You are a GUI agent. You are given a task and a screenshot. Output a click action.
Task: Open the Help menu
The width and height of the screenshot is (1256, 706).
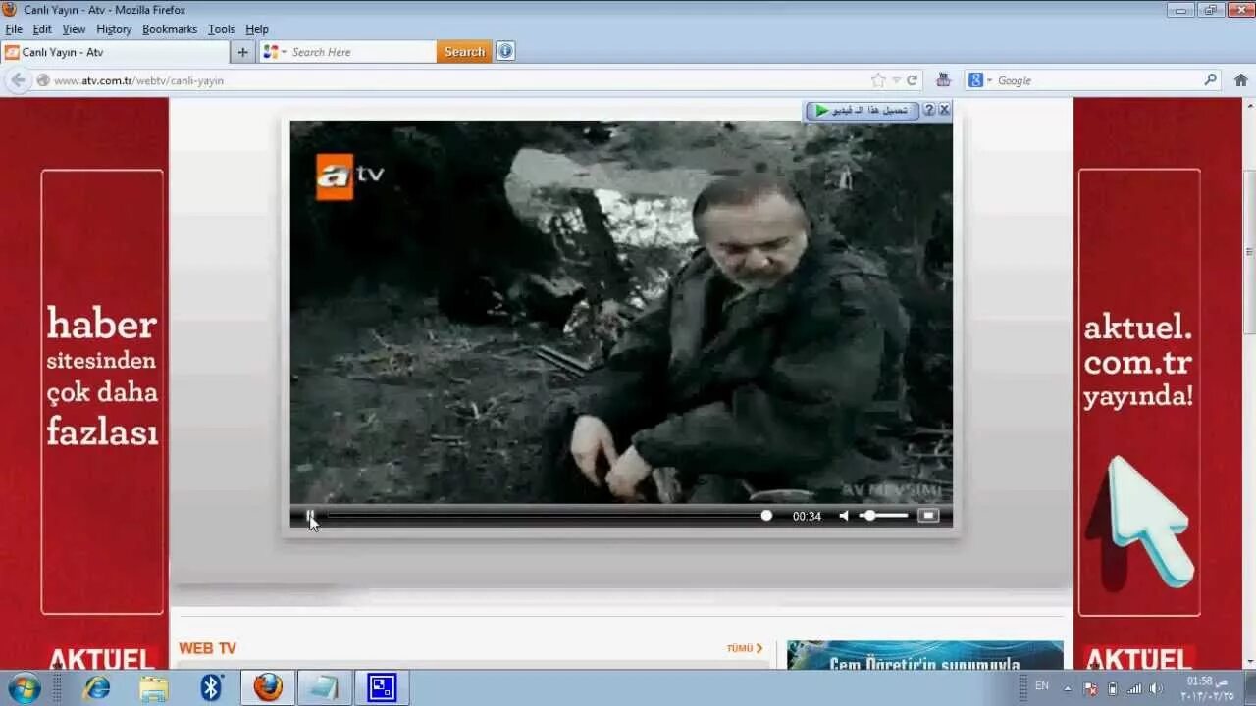(257, 29)
